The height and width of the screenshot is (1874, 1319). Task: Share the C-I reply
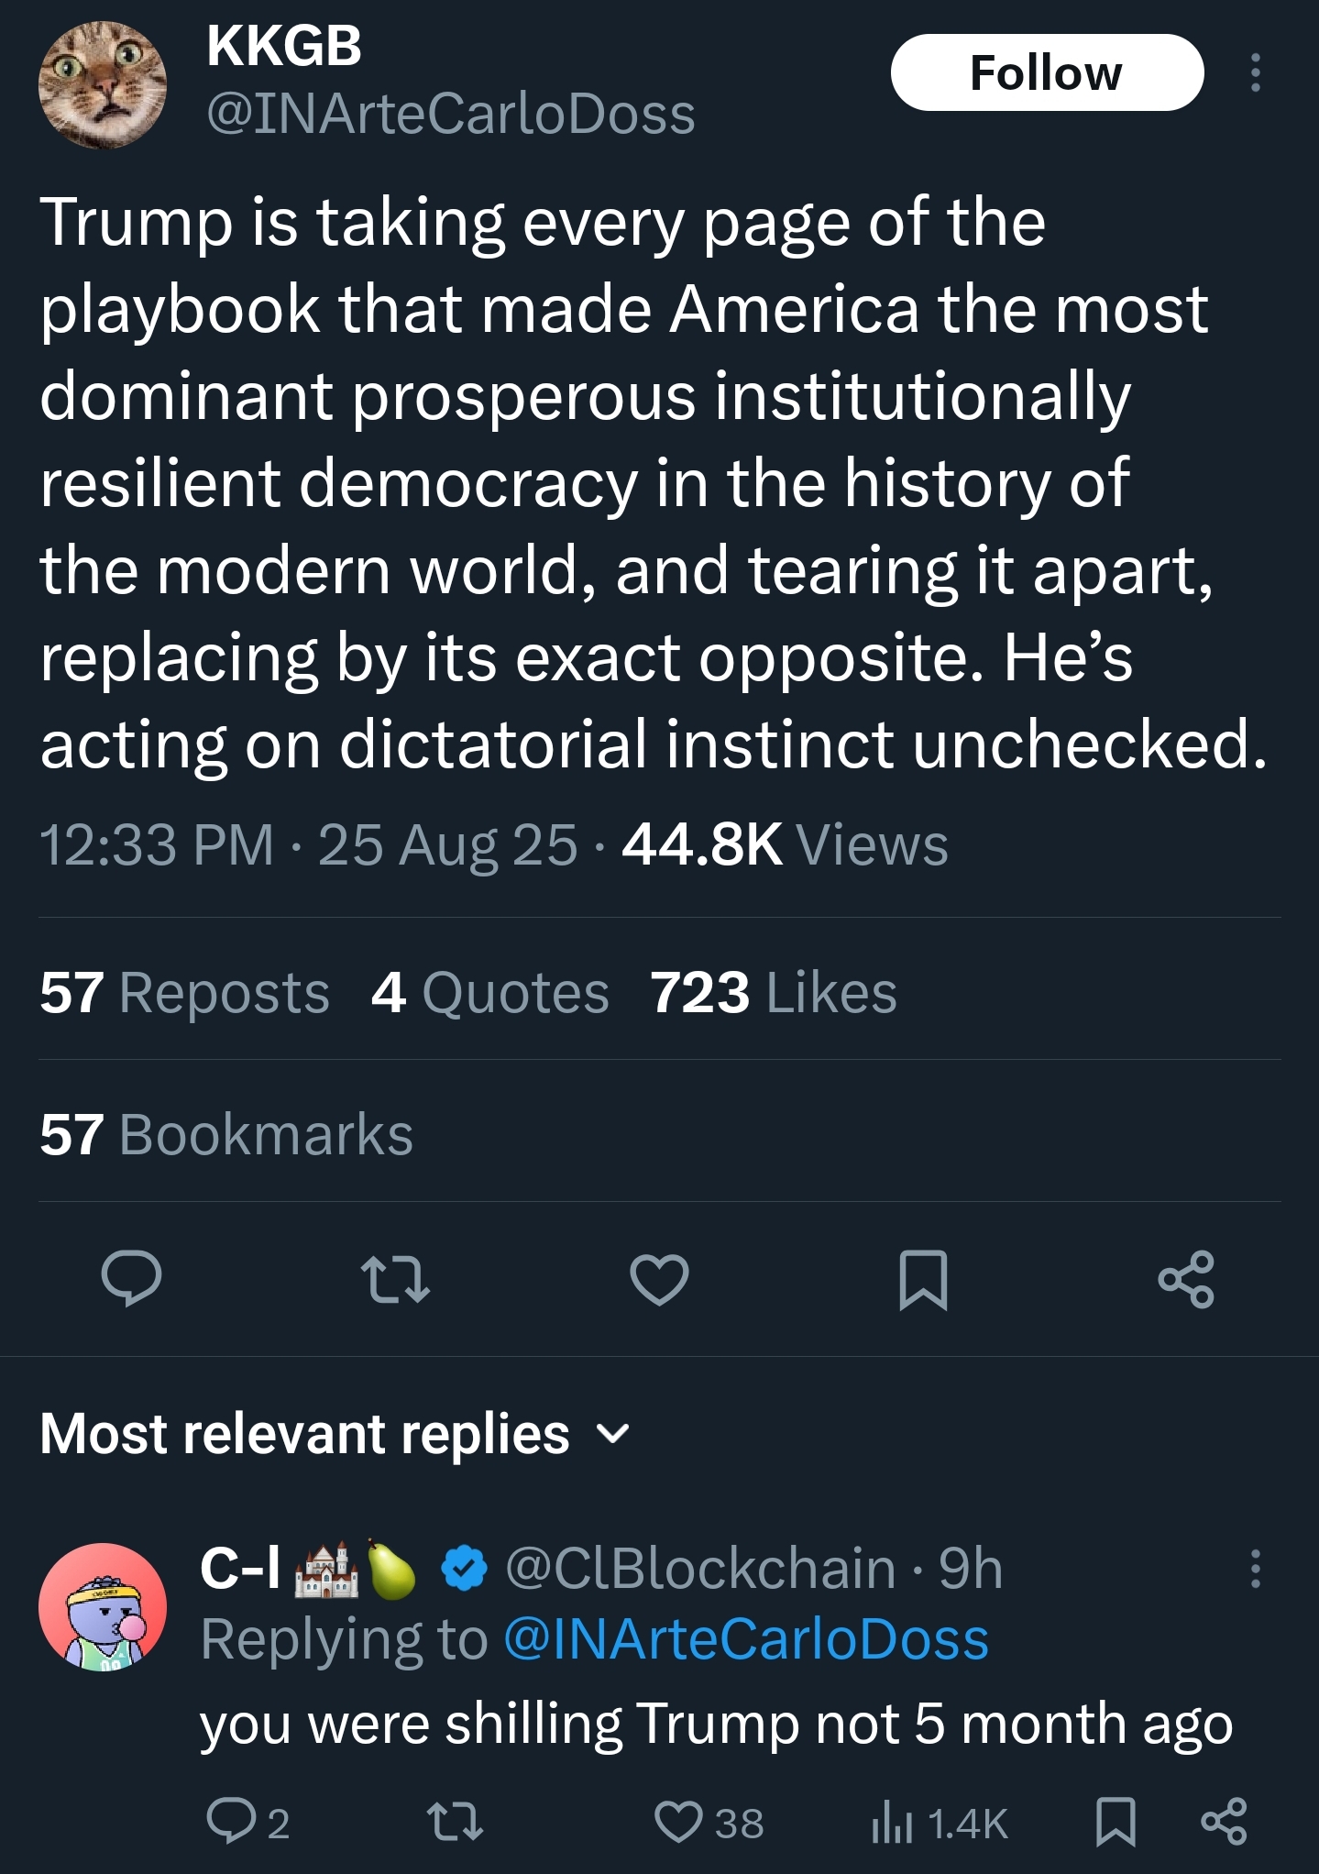click(1224, 1821)
